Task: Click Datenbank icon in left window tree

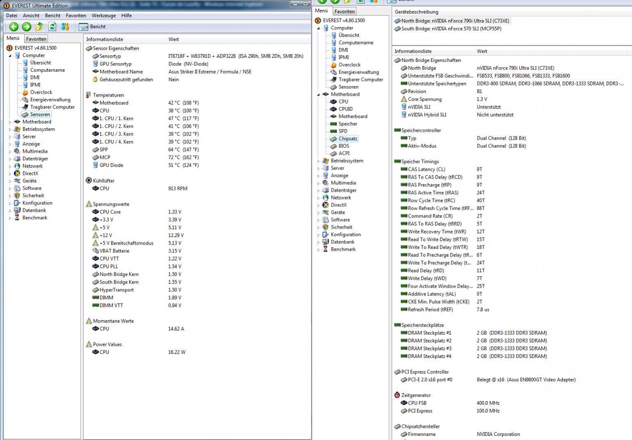Action: click(x=17, y=211)
